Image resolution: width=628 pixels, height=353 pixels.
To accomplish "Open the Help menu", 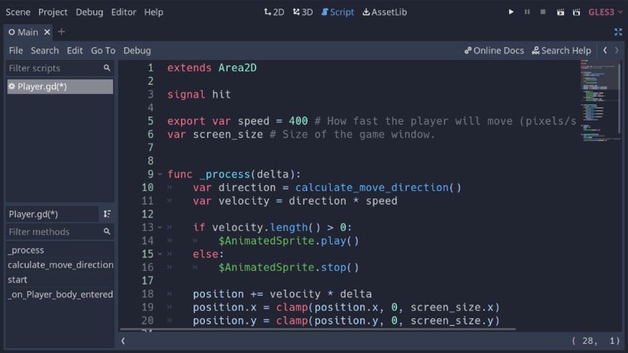I will coord(154,12).
